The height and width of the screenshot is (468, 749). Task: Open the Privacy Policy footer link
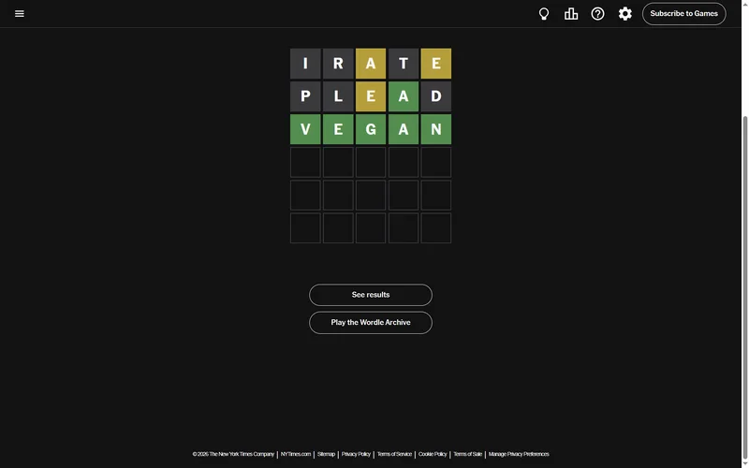click(356, 454)
